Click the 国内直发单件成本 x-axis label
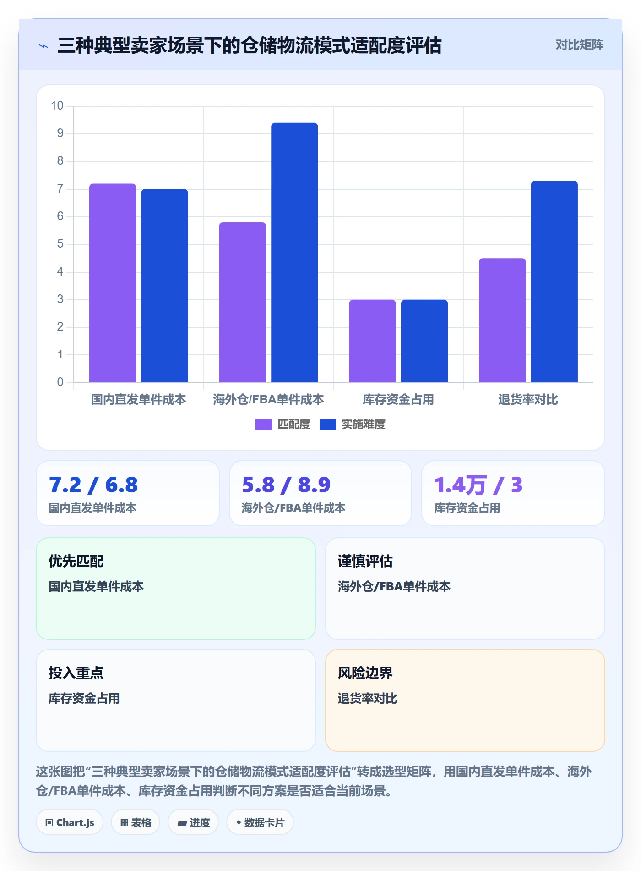The width and height of the screenshot is (641, 871). (x=139, y=400)
